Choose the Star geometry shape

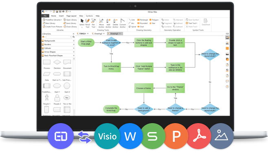pos(152,23)
